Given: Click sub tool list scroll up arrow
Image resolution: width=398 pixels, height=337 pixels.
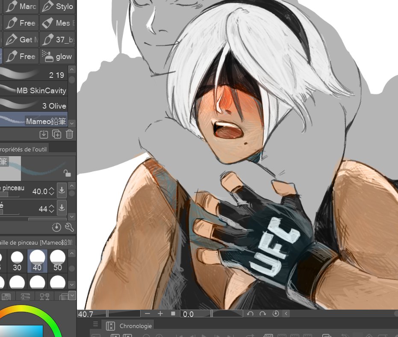Looking at the screenshot, I should pyautogui.click(x=72, y=69).
